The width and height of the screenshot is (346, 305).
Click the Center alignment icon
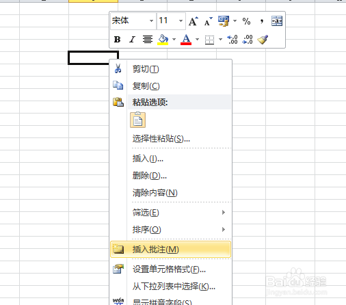pos(148,40)
